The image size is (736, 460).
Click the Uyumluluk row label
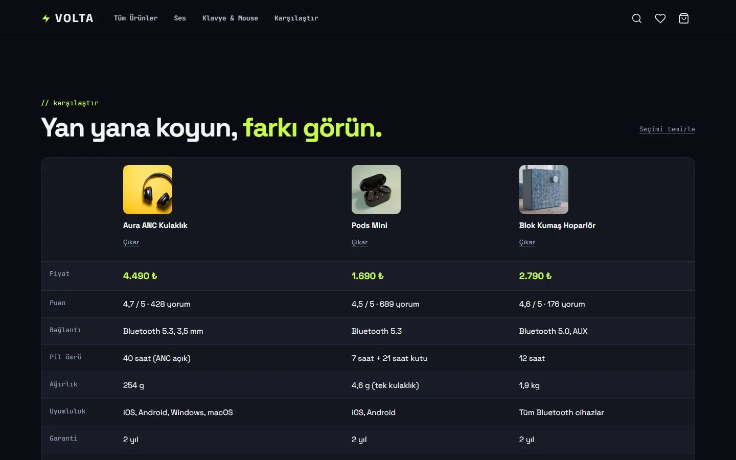67,411
